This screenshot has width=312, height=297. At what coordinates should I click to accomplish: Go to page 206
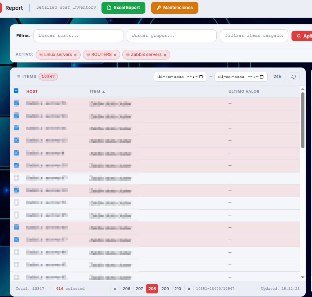coord(126,289)
